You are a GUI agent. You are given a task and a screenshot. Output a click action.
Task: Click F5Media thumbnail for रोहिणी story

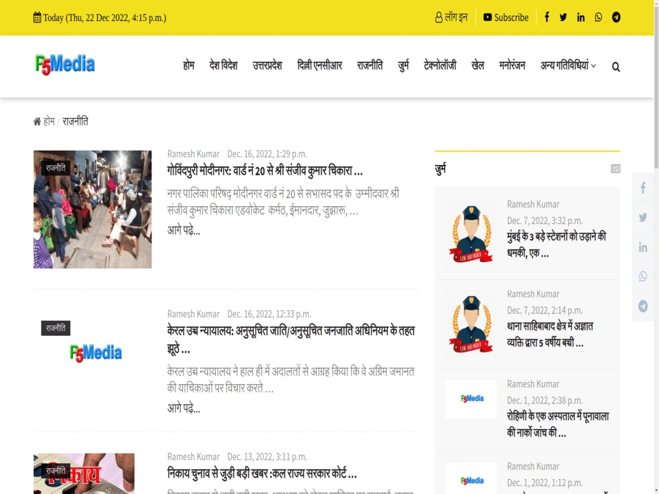click(471, 399)
